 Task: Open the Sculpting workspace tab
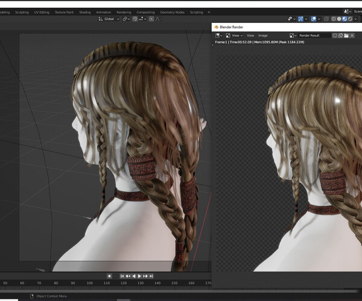pos(22,12)
